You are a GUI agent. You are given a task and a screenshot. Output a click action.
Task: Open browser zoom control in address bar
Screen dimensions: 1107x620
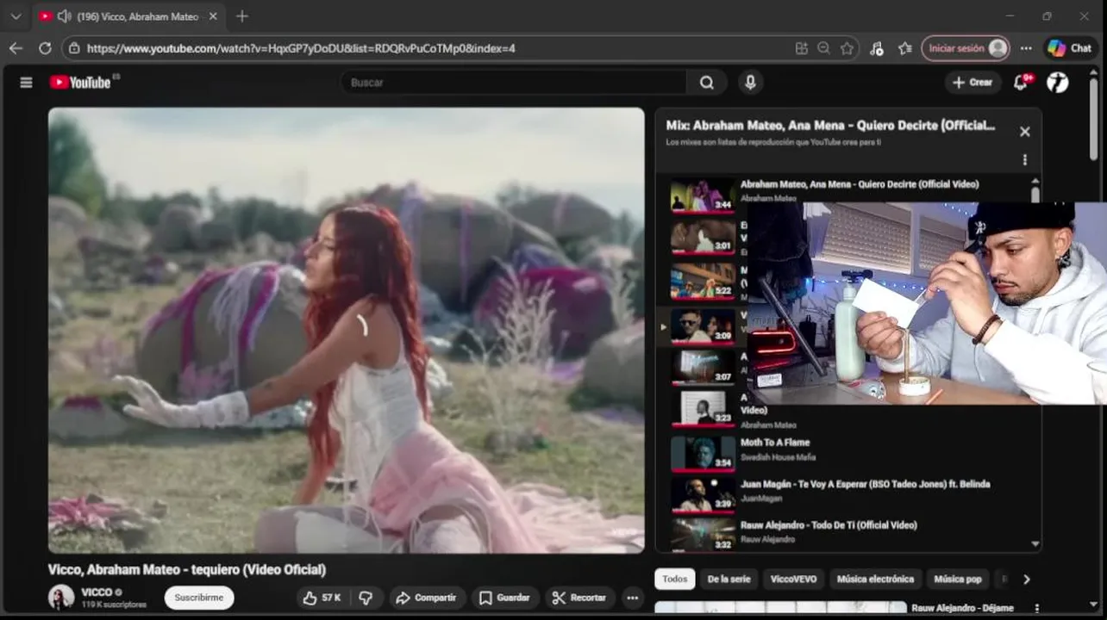tap(824, 48)
